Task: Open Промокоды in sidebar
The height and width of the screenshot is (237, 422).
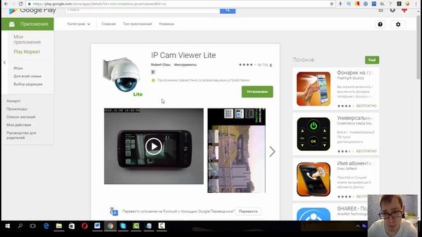Action: (16, 109)
